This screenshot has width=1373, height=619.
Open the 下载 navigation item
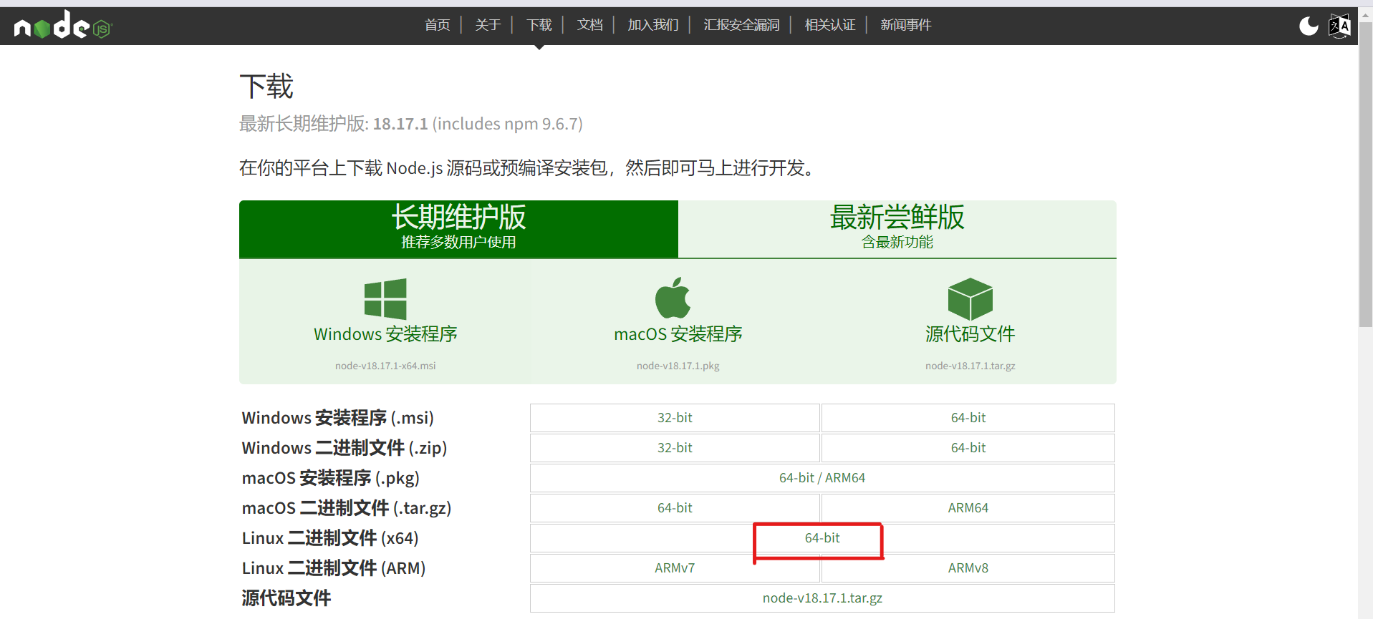coord(539,25)
